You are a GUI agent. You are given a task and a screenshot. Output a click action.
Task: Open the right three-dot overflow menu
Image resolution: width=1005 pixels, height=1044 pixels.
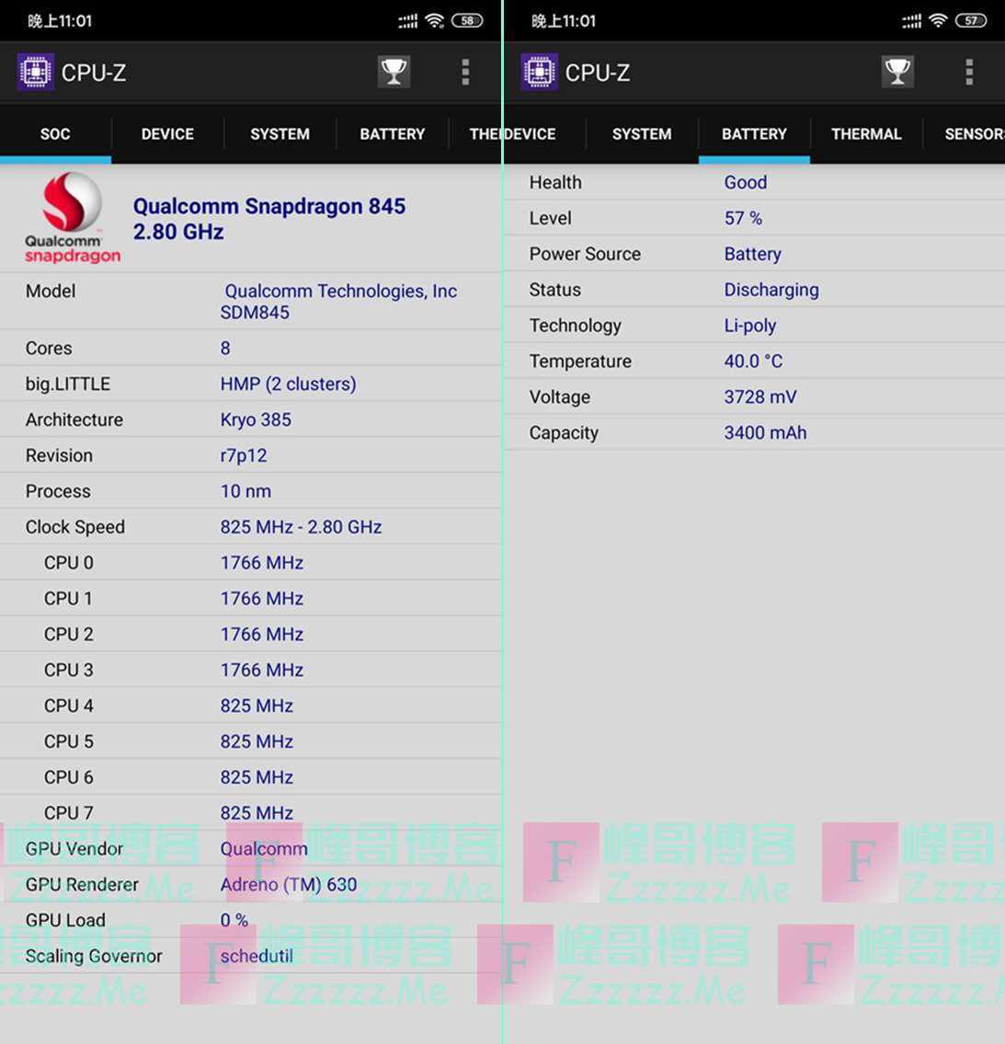point(969,72)
